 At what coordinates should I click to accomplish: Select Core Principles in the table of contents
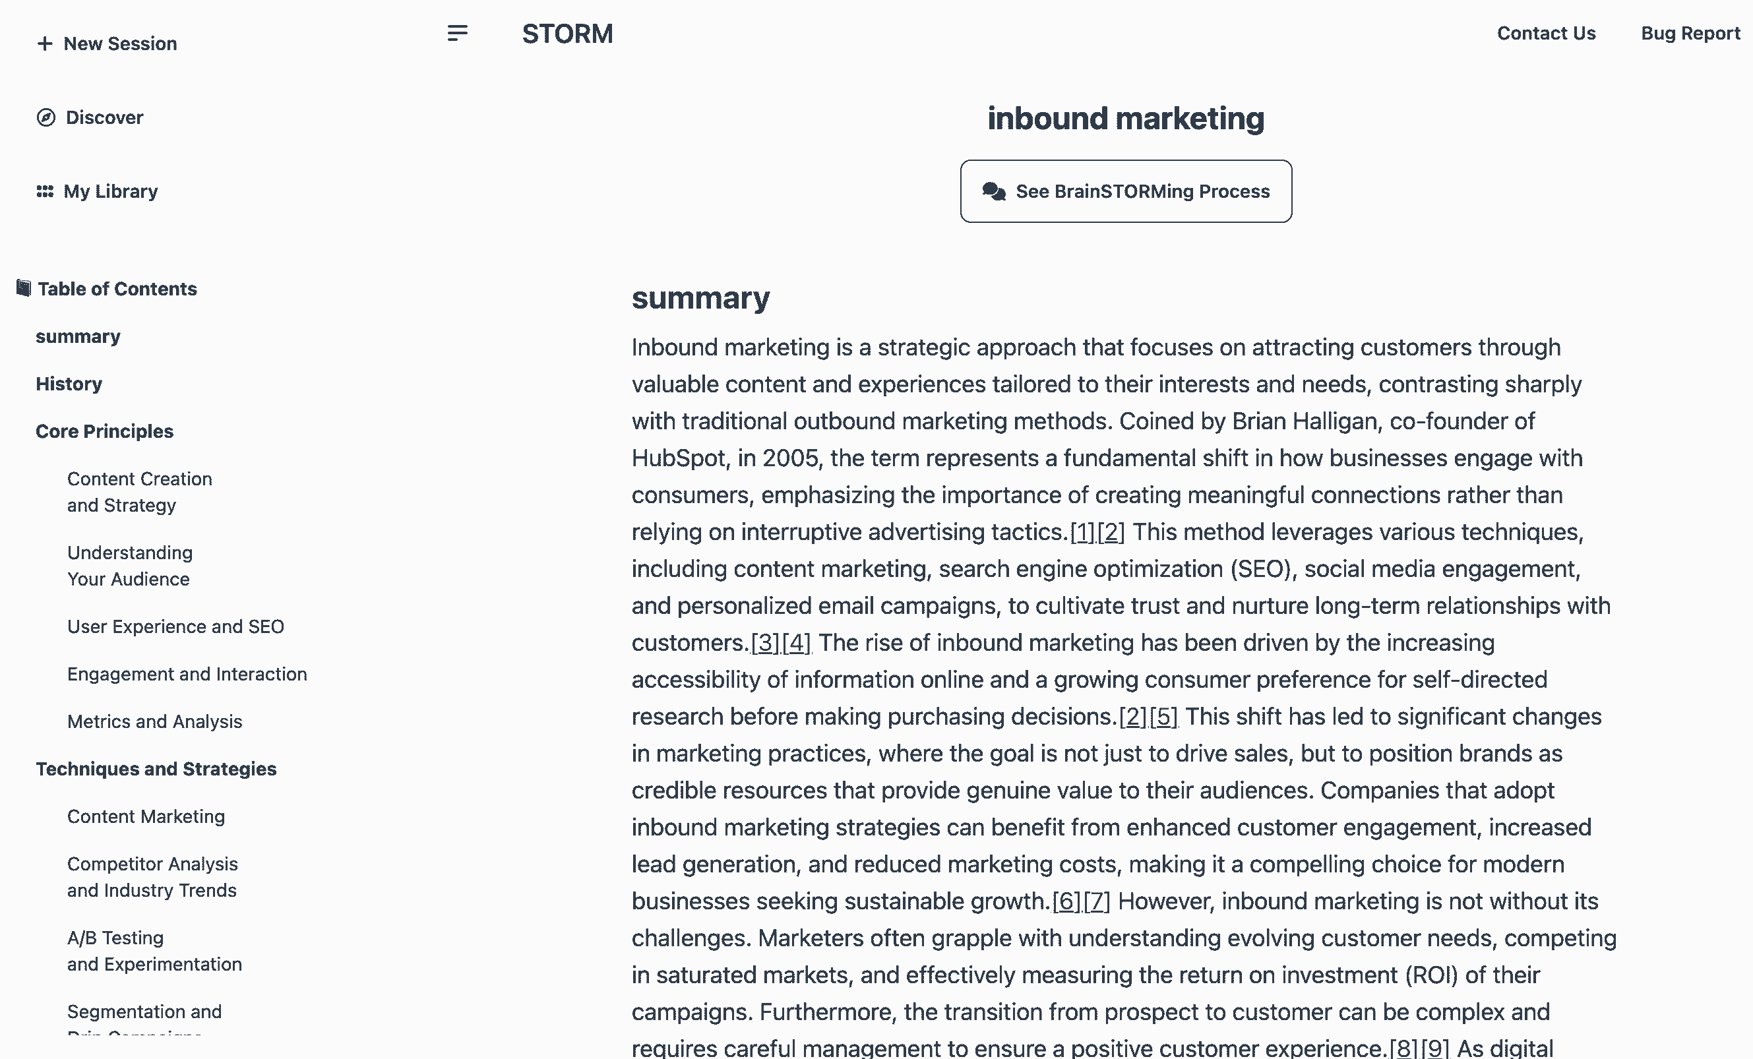(x=105, y=432)
